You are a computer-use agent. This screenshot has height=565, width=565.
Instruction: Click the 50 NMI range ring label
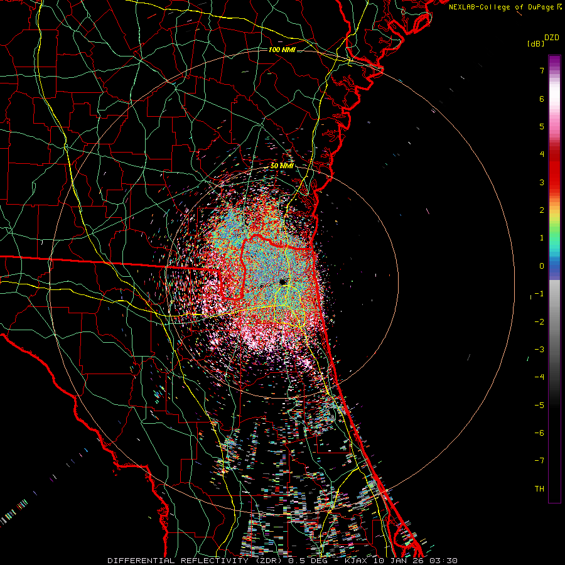click(x=282, y=166)
